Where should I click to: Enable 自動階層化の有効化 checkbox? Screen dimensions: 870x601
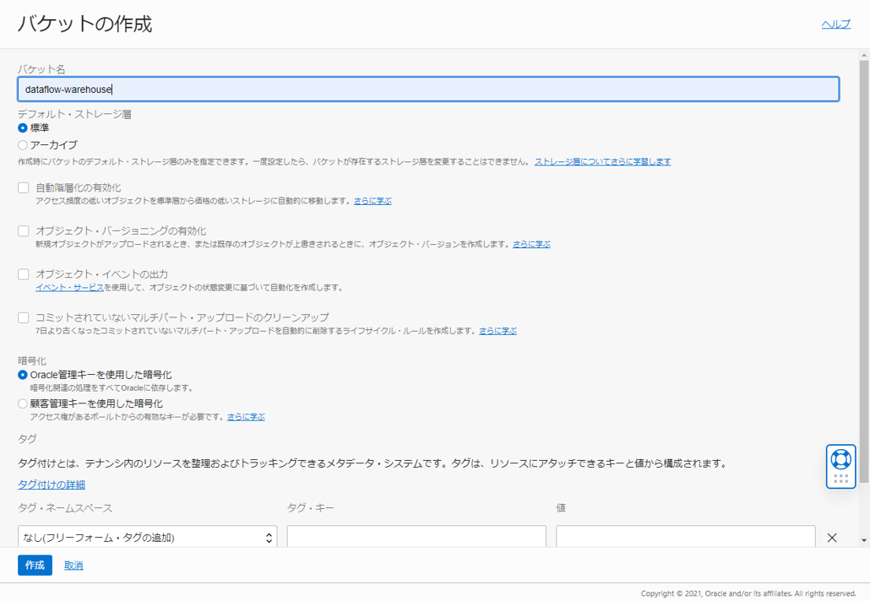pyautogui.click(x=24, y=187)
